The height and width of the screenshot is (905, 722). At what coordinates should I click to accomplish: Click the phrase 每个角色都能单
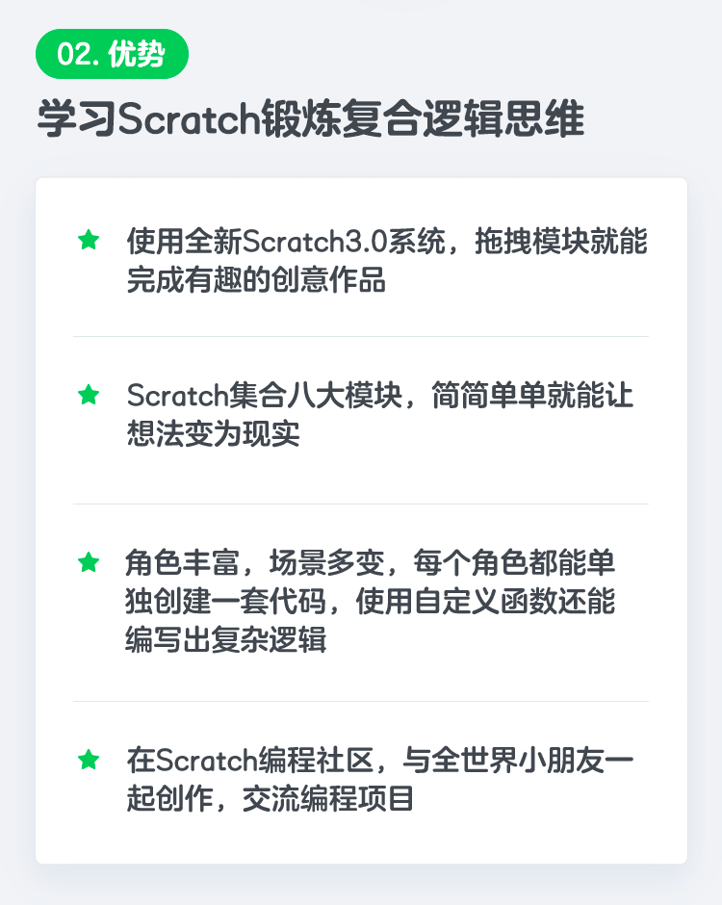pos(514,562)
